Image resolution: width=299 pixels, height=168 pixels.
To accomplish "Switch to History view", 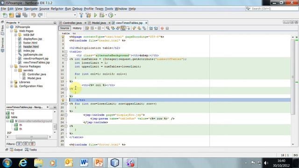I will [x=77, y=28].
